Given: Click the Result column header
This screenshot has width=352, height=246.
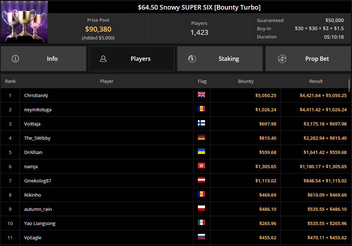Looking at the screenshot, I should click(x=316, y=81).
